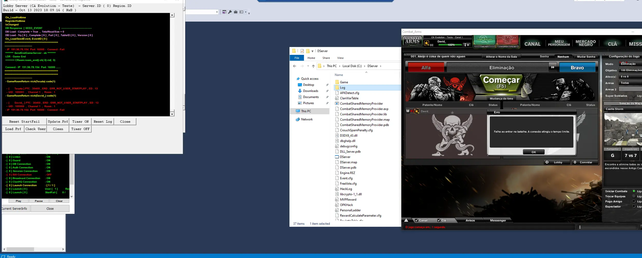Click the player info plus icon near 102%
The image size is (642, 258).
tap(467, 45)
